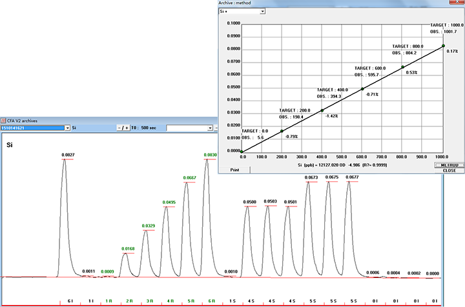Open the empty dropdown right of T0
Image resolution: width=465 pixels, height=307 pixels.
(209, 128)
